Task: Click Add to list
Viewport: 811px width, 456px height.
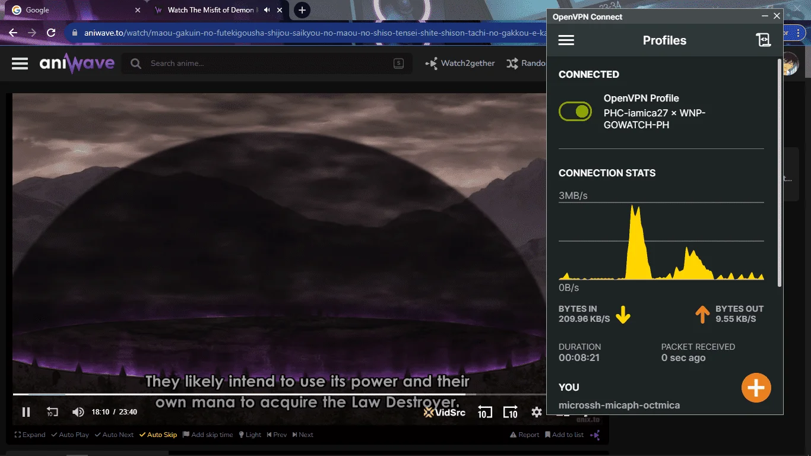Action: [x=564, y=435]
